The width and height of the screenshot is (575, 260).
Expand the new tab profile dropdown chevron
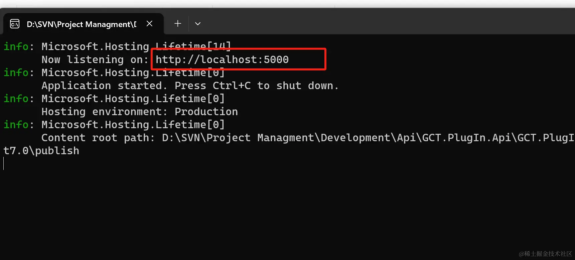198,24
